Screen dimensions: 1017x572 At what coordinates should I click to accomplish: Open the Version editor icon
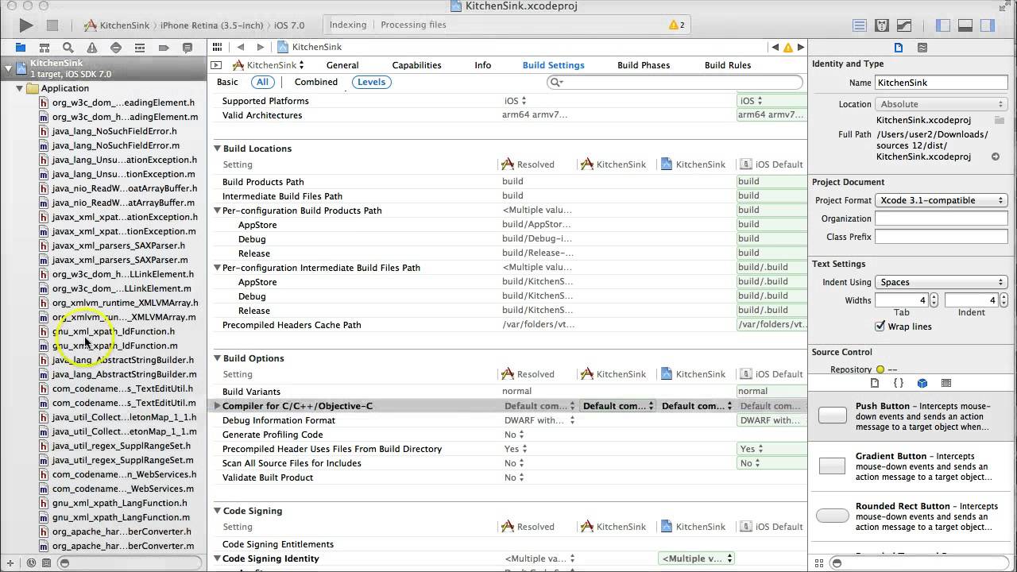pyautogui.click(x=906, y=25)
